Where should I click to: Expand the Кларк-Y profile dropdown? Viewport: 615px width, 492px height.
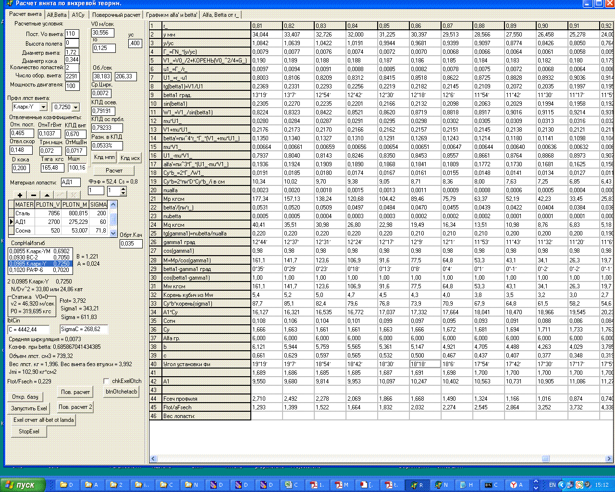[x=43, y=107]
